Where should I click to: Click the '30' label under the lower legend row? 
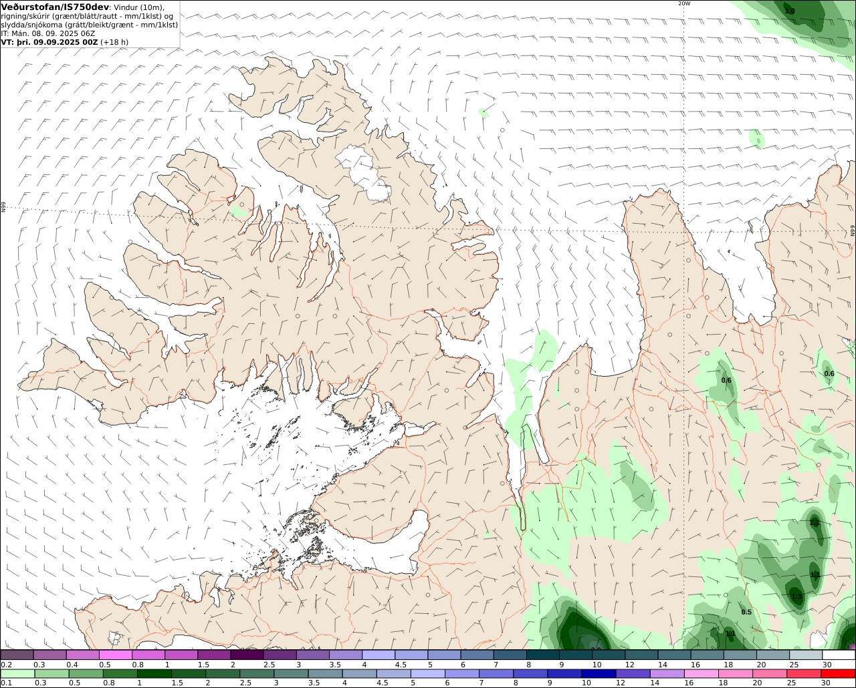point(827,683)
